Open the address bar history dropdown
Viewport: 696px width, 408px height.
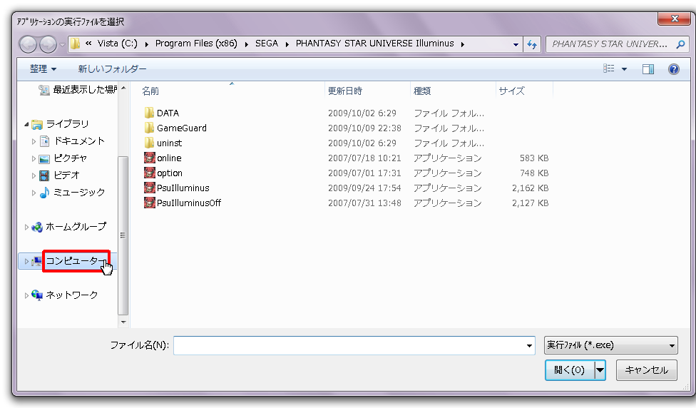pos(516,44)
